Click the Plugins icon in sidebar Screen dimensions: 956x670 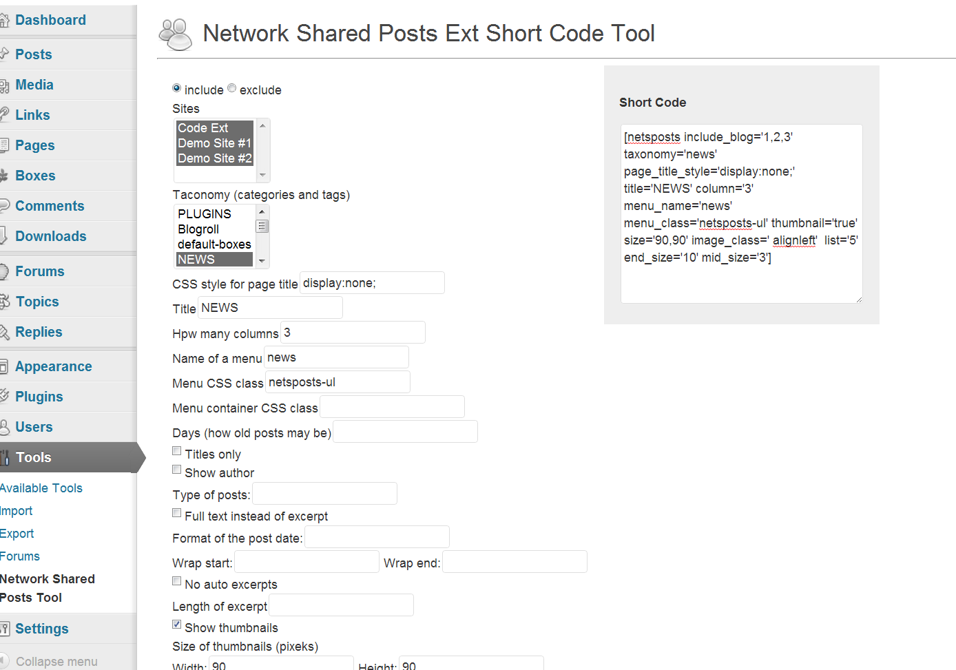tap(4, 397)
